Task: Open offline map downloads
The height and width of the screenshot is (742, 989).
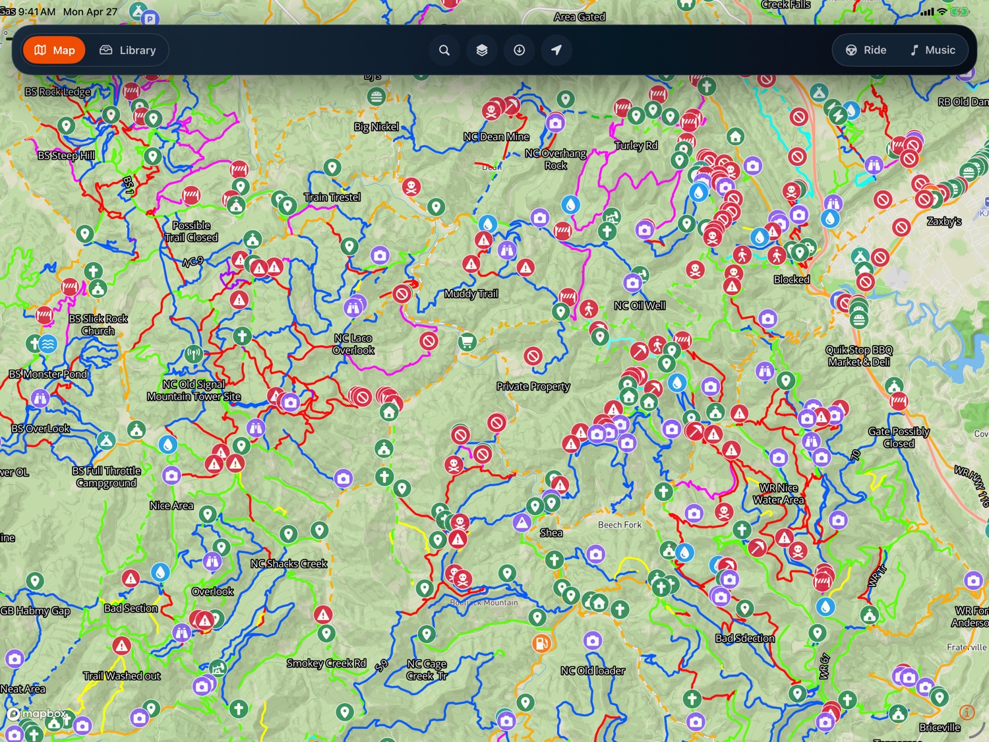Action: [x=520, y=50]
